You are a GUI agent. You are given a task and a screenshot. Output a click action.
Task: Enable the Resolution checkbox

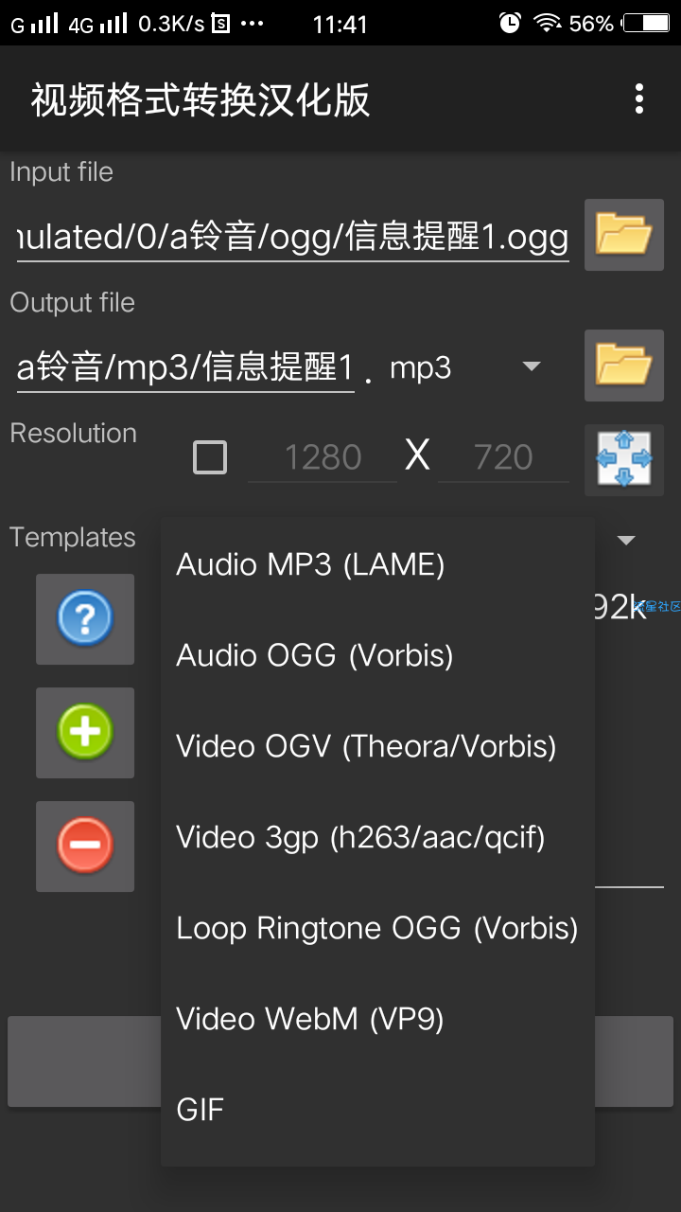(210, 458)
